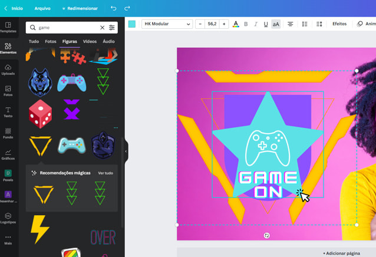Switch to the Fotos tab
Viewport: 376px width, 257px height.
51,41
